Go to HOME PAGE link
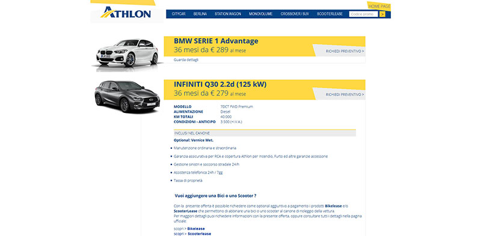 pyautogui.click(x=379, y=6)
